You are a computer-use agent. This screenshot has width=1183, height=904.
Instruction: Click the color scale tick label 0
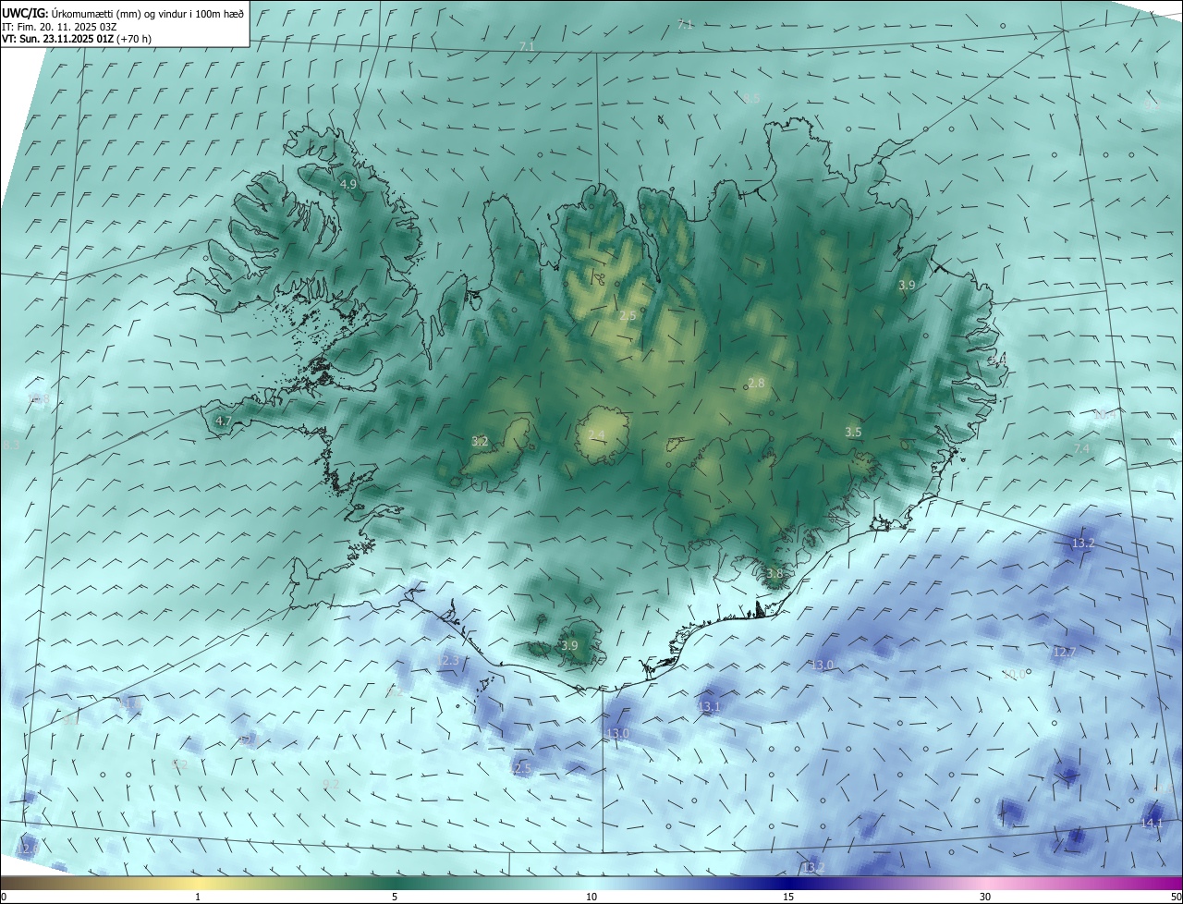coord(4,897)
